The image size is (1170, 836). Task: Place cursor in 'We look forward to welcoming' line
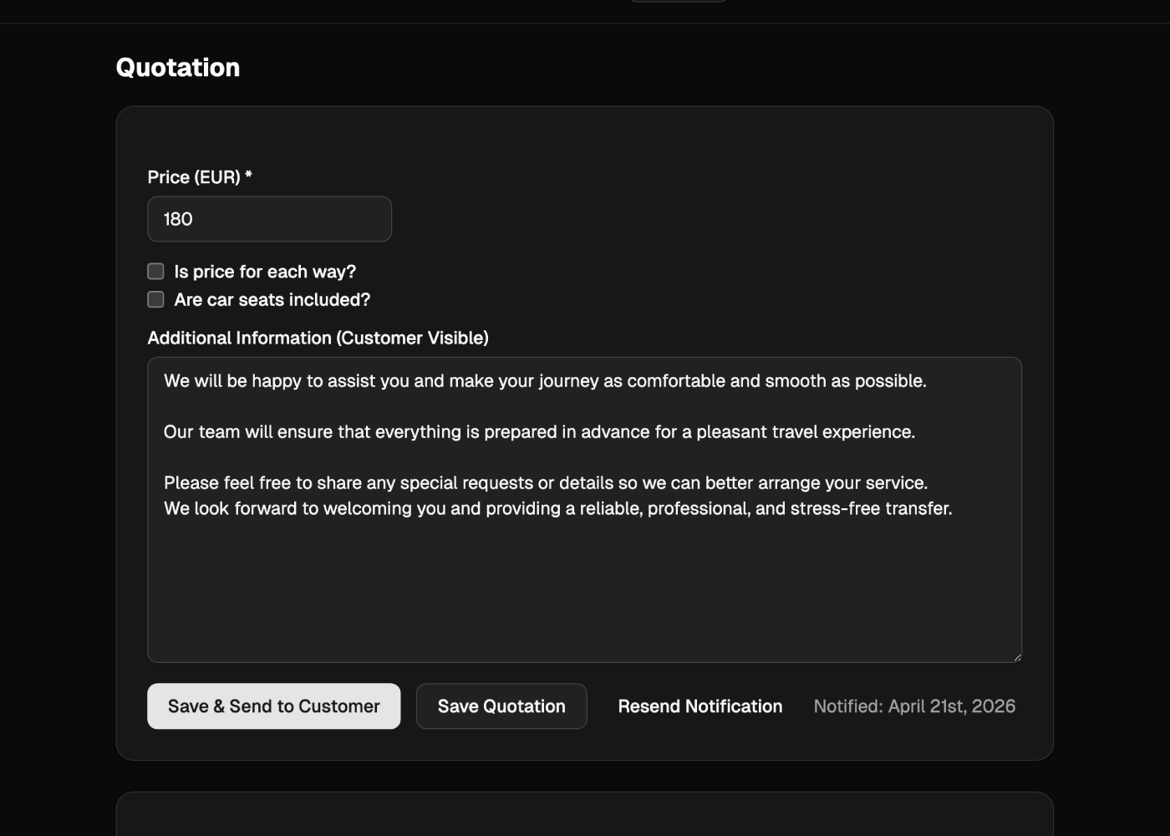557,508
